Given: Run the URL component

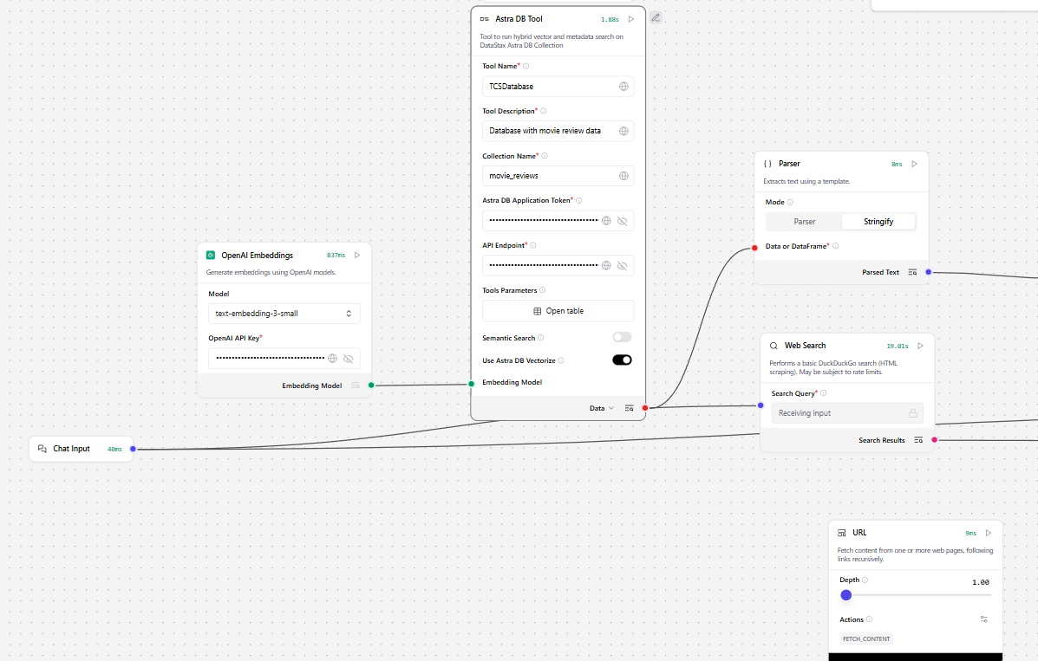Looking at the screenshot, I should tap(988, 533).
